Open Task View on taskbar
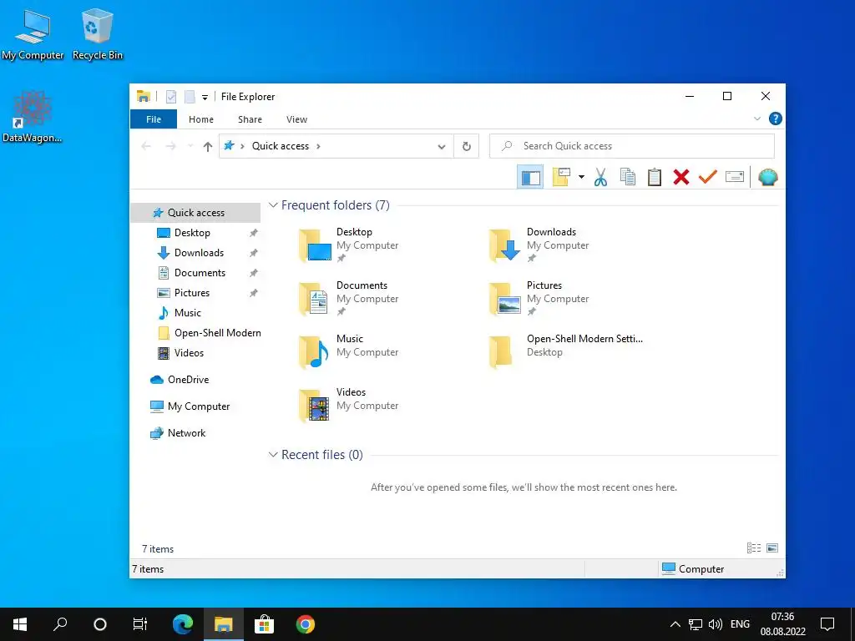 tap(140, 624)
